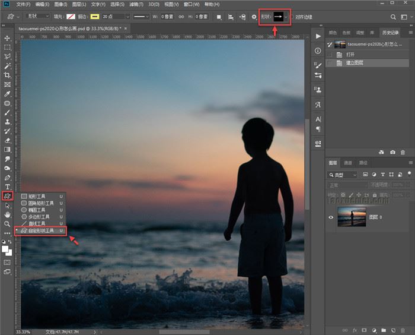Choose 椭圆工具 from the flyout

click(40, 210)
